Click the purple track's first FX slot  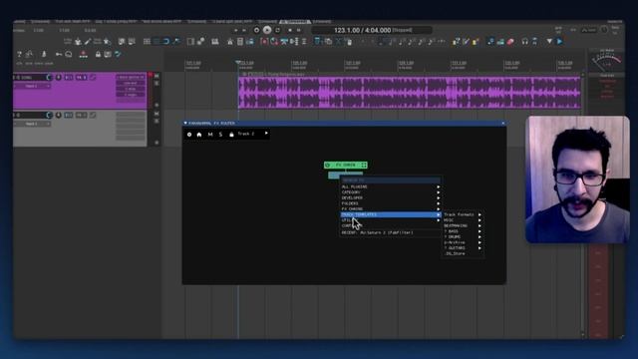point(131,77)
